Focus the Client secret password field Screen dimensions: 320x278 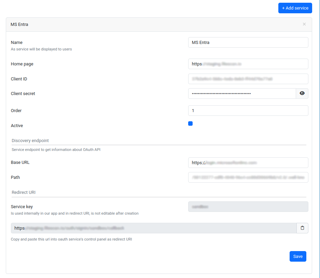point(242,93)
